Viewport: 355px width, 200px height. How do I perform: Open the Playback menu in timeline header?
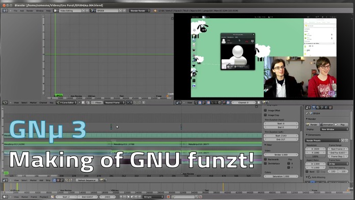pyautogui.click(x=44, y=197)
